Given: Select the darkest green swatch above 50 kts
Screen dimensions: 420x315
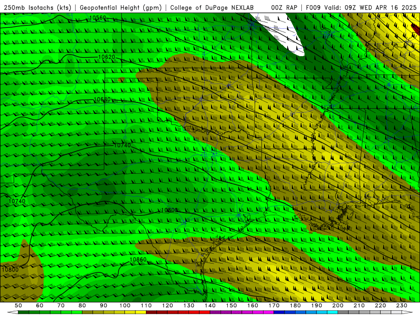Looking at the screenshot, I should click(x=24, y=312).
